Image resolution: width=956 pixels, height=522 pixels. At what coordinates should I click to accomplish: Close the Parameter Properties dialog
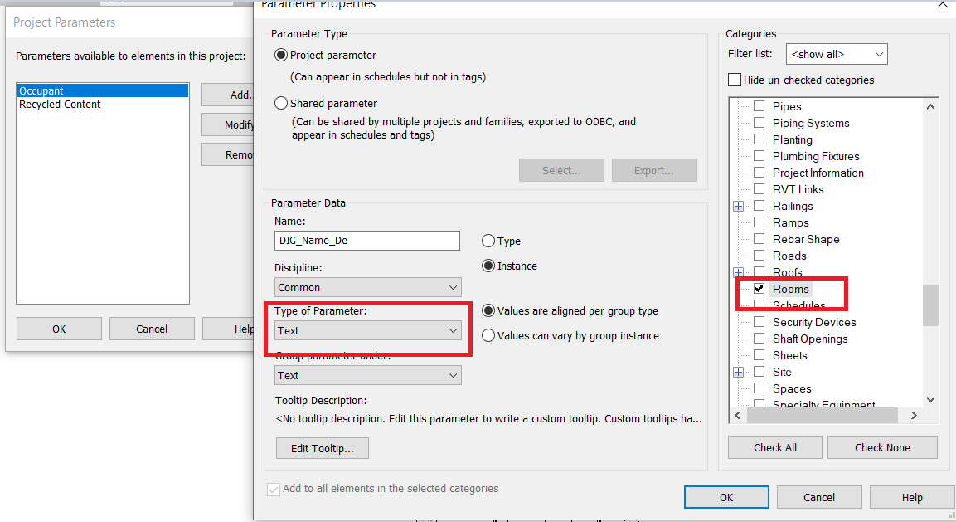pyautogui.click(x=943, y=4)
